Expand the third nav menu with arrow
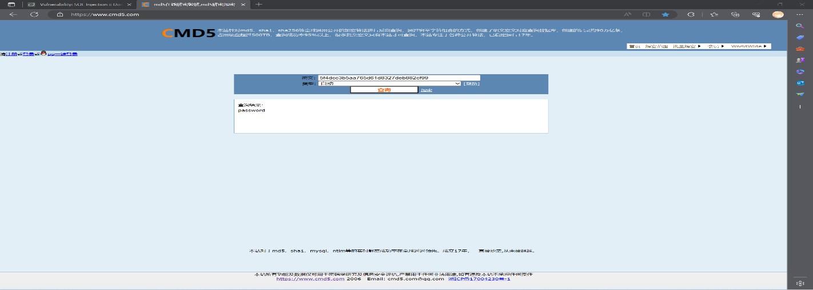 click(x=687, y=46)
